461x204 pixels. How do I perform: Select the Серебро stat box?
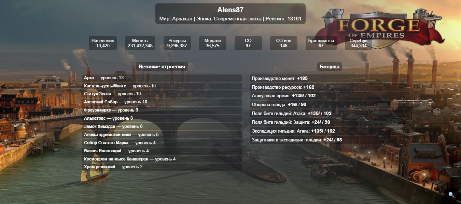point(358,43)
